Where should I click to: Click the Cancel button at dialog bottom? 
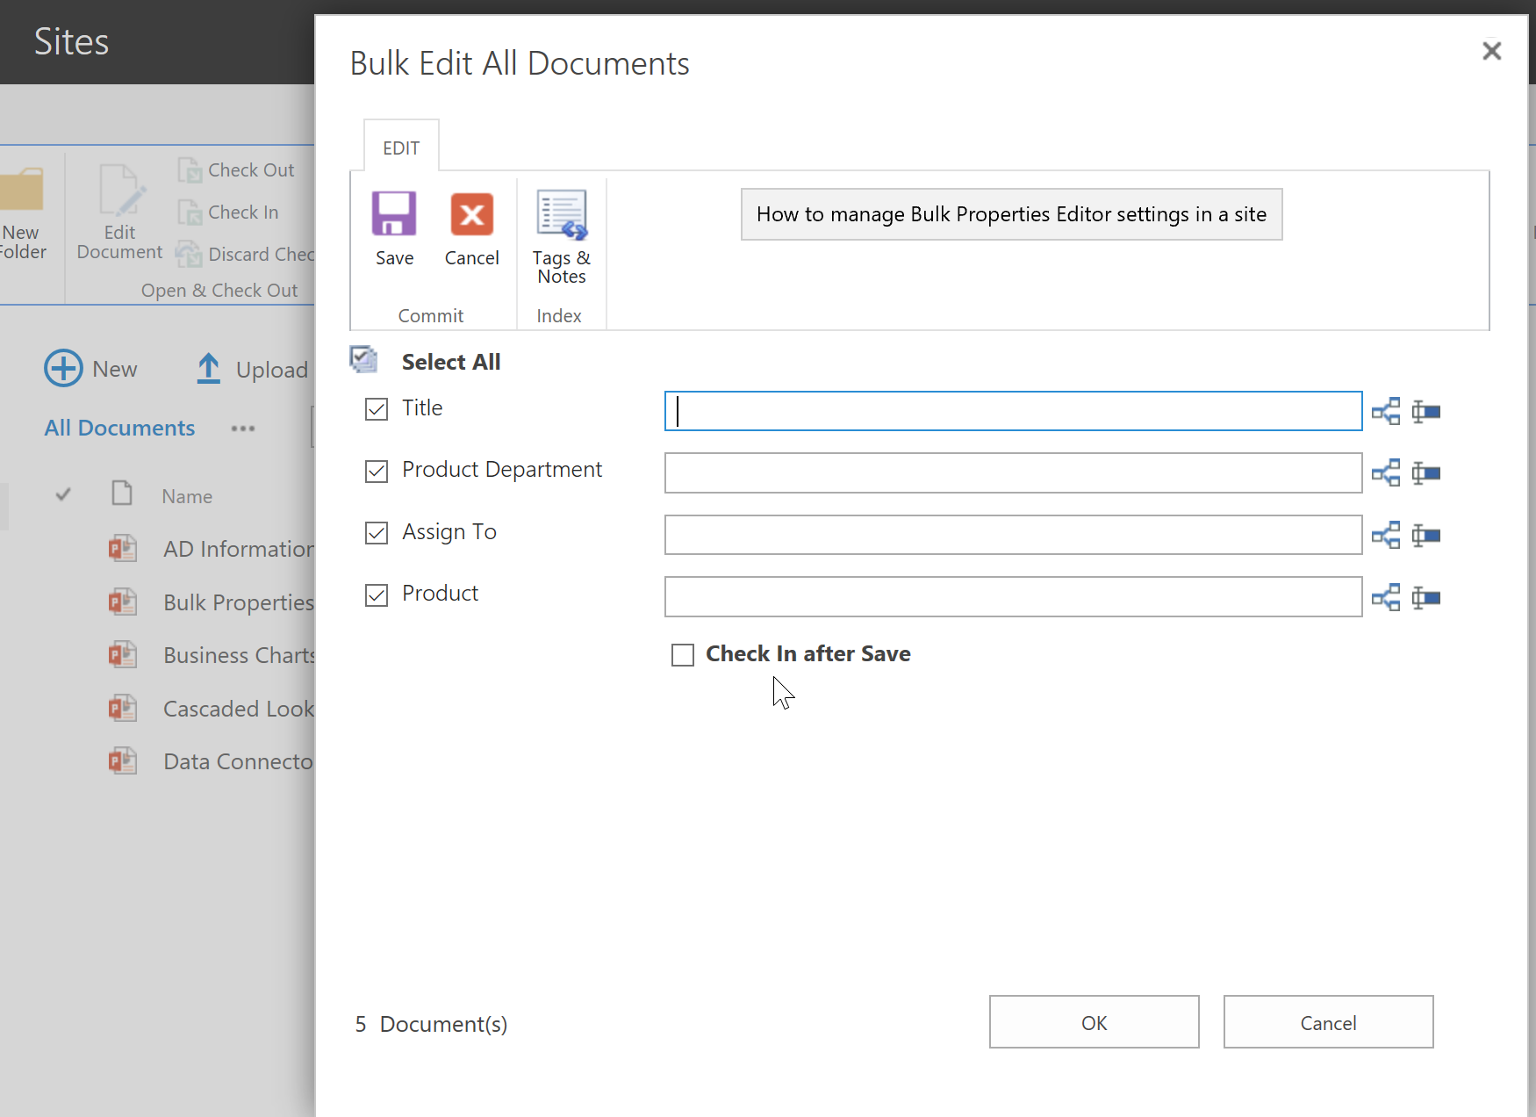point(1328,1022)
